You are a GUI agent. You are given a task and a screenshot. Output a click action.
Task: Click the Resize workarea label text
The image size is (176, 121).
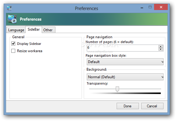pos(30,51)
